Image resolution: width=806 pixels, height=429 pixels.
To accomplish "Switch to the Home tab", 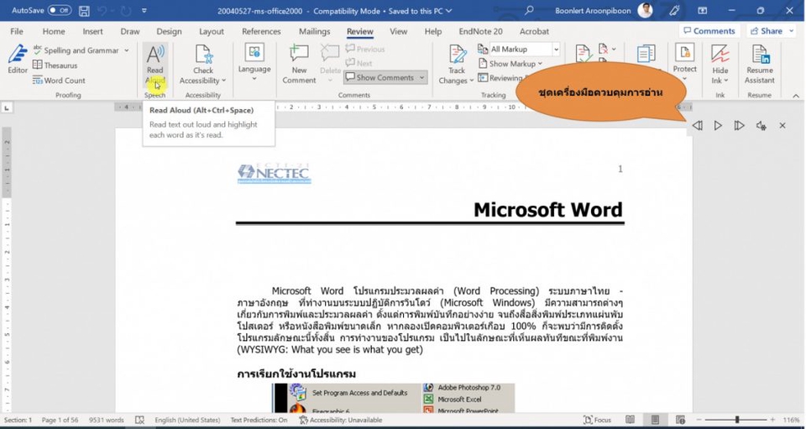I will tap(54, 31).
